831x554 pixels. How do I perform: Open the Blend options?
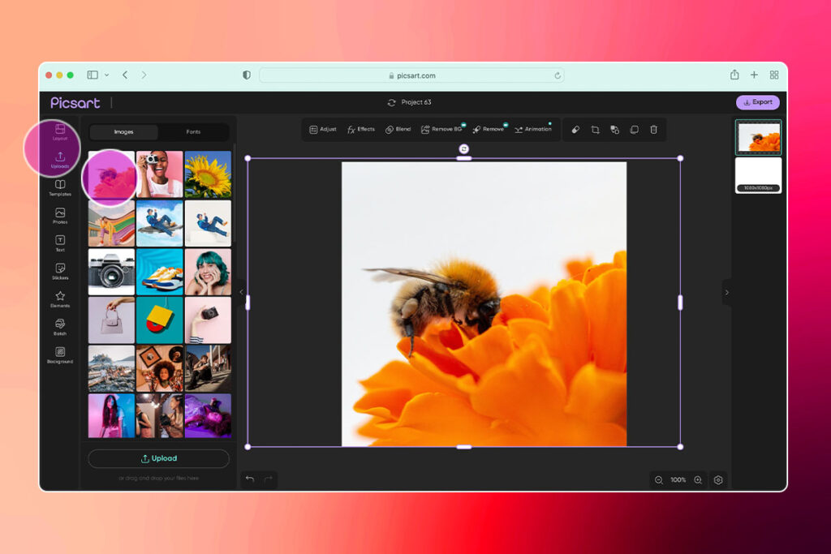point(398,130)
